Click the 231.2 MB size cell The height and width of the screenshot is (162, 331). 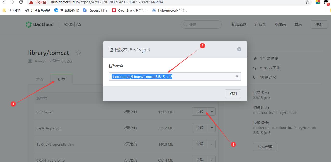pyautogui.click(x=166, y=128)
